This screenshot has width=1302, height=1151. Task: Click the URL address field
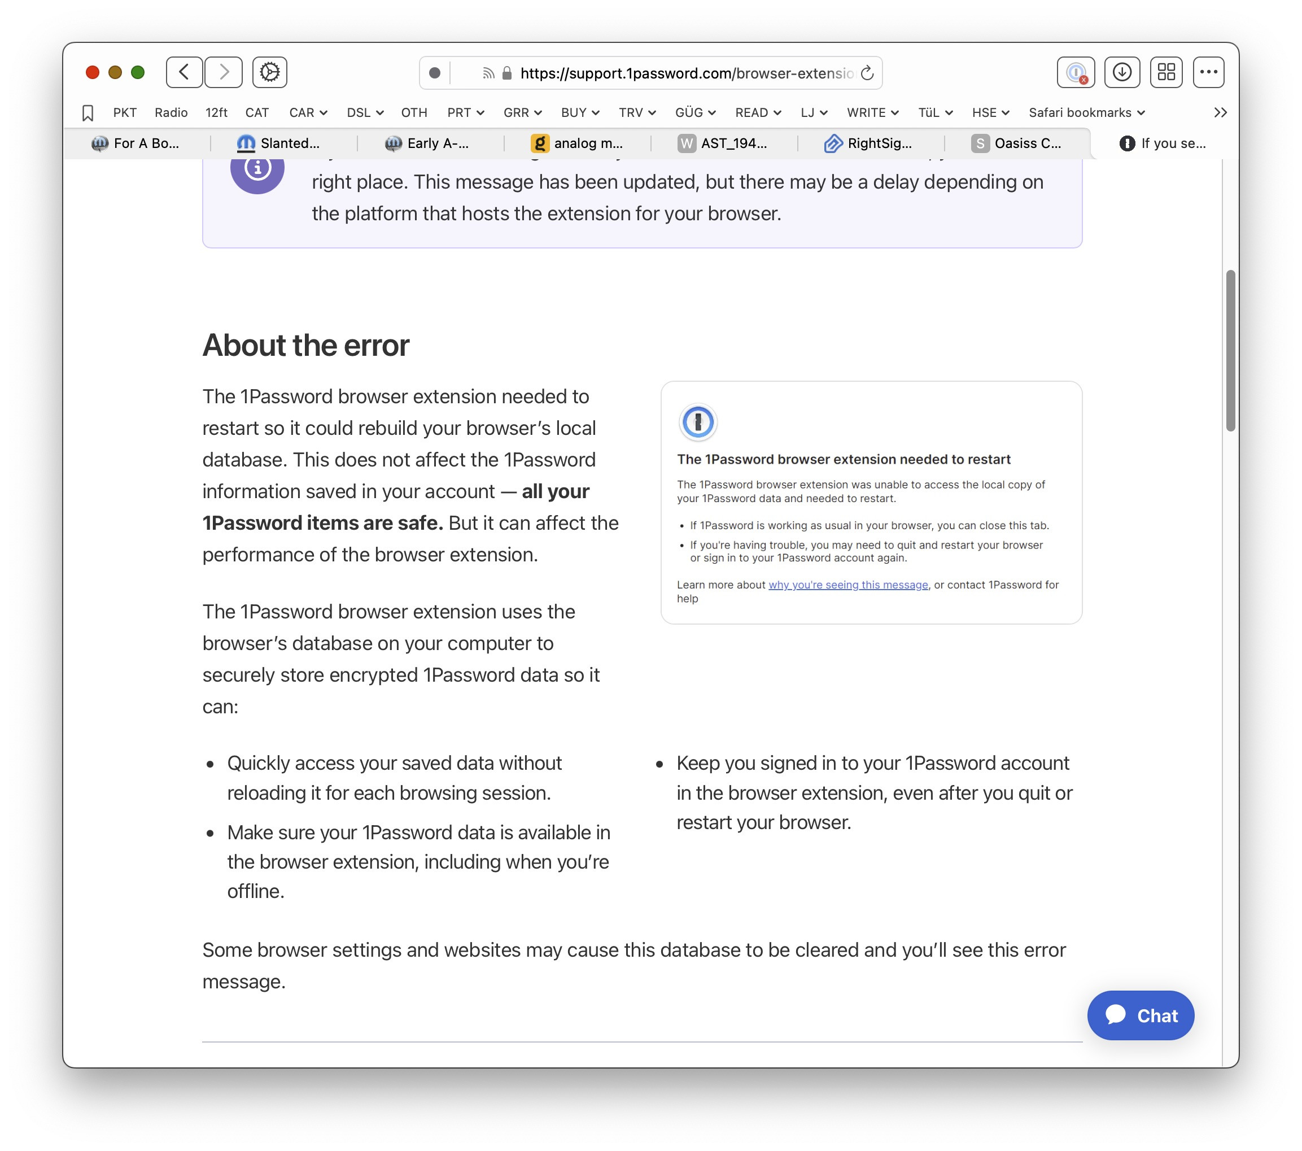685,73
